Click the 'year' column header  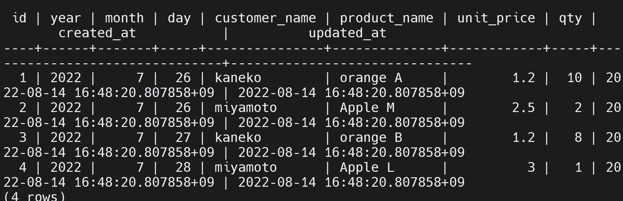point(66,18)
